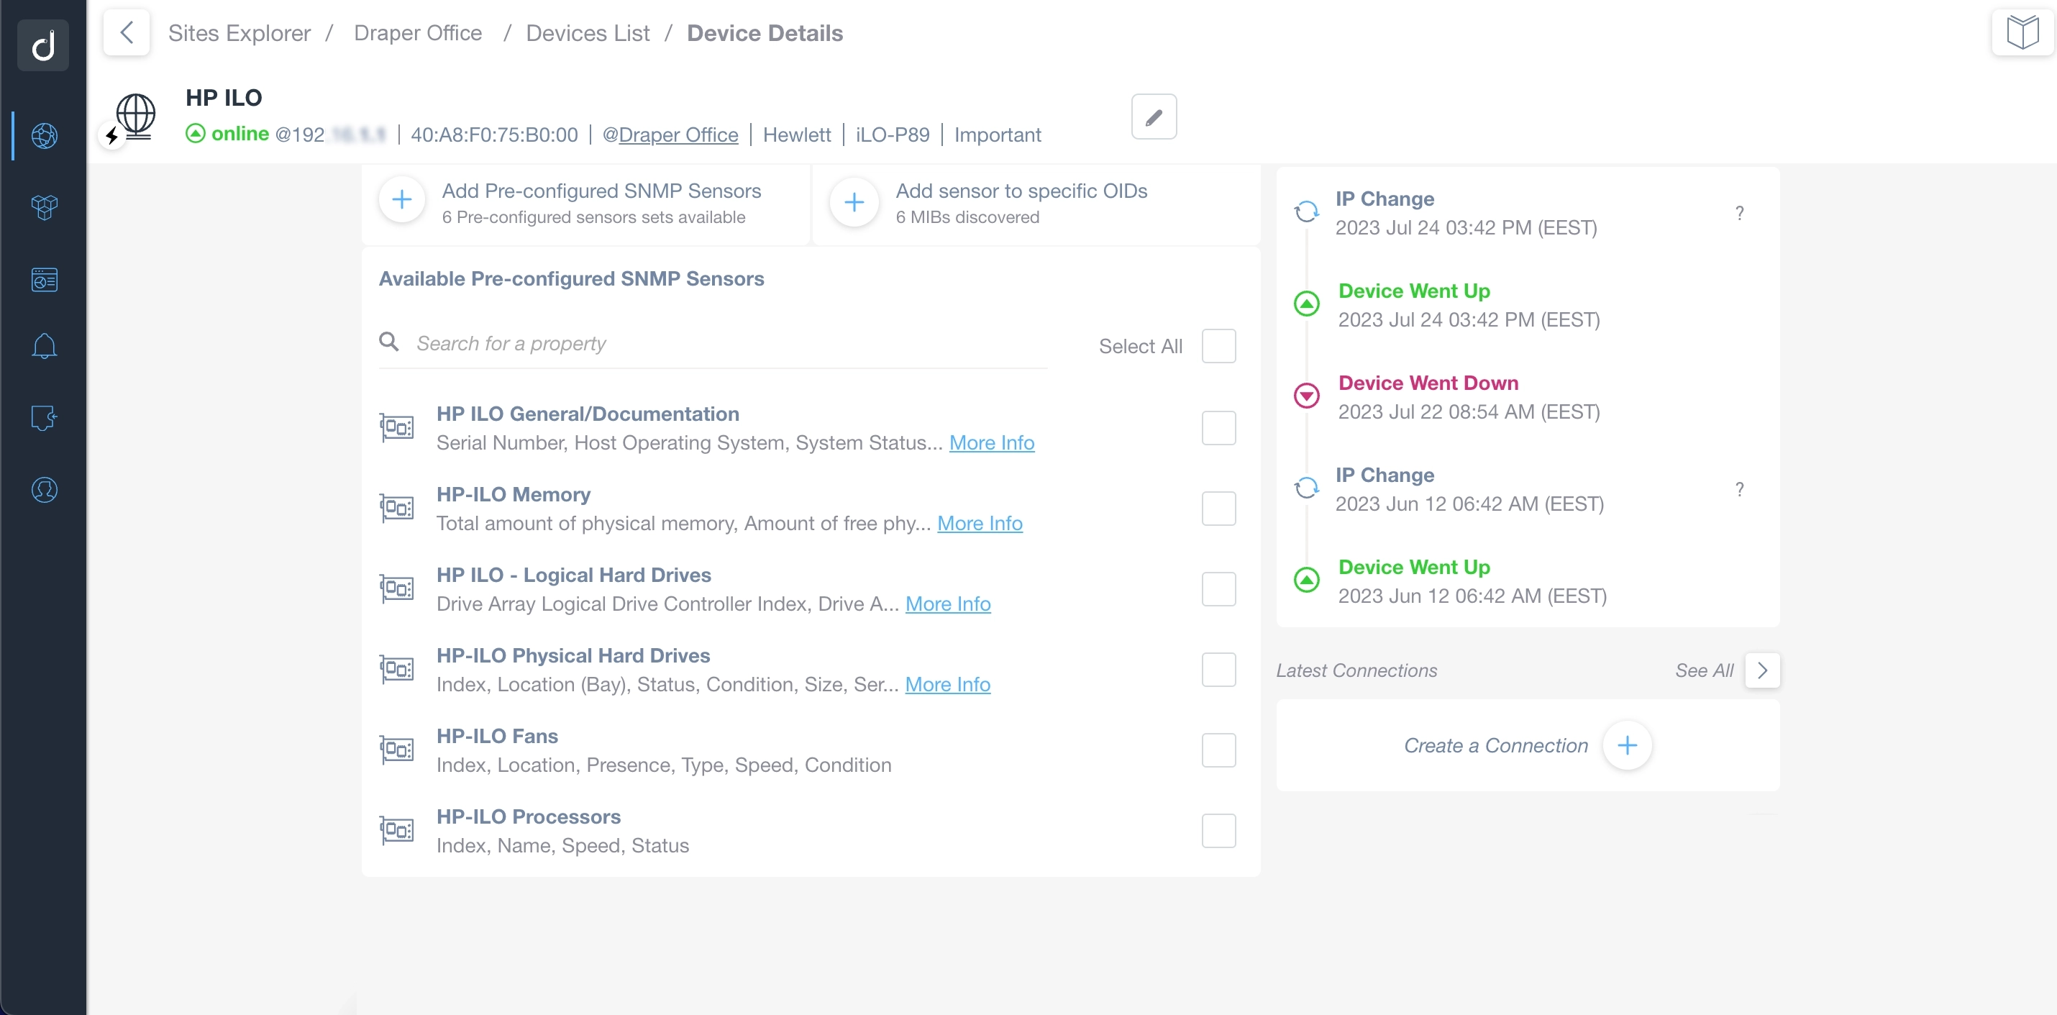Screen dimensions: 2057x1015
Task: Check the HP-ILO Memory sensor box
Action: [1218, 509]
